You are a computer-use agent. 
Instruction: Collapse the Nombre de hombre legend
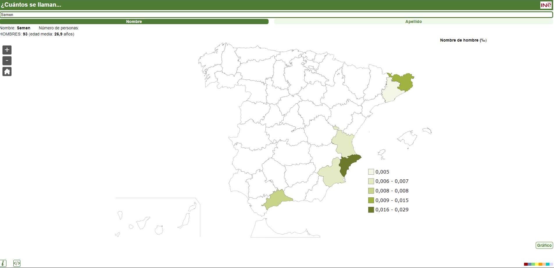tap(463, 40)
